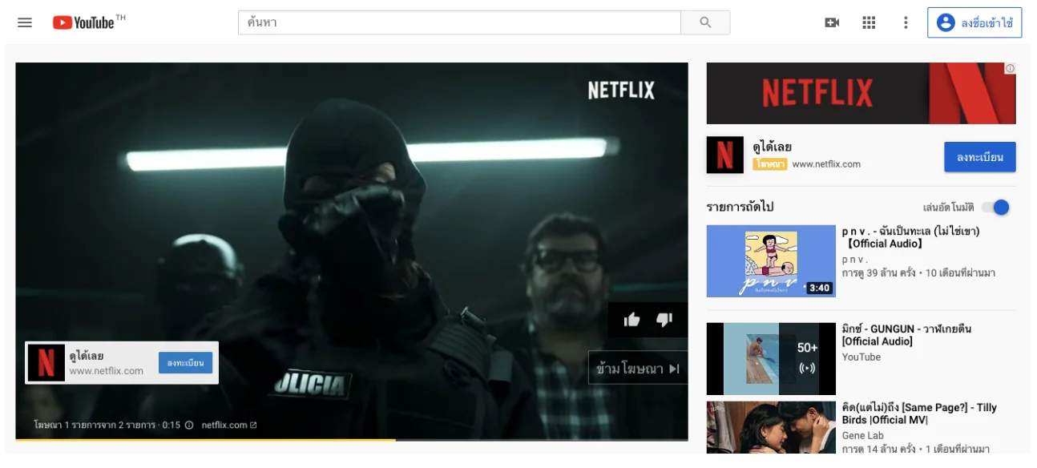
Task: Click www.netflix.com in video overlay
Action: point(106,371)
